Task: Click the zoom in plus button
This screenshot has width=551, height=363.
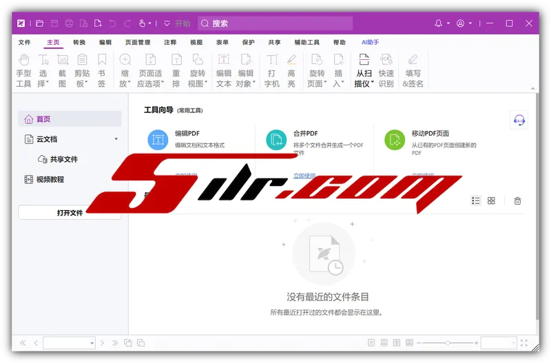Action: click(x=476, y=343)
